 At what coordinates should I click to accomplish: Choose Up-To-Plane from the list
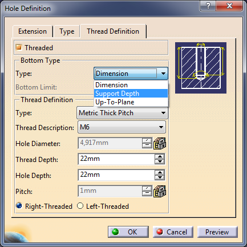click(131, 102)
